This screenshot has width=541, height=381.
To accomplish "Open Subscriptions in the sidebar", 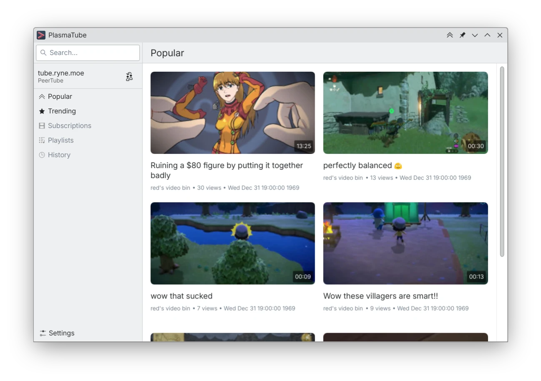I will 88,126.
